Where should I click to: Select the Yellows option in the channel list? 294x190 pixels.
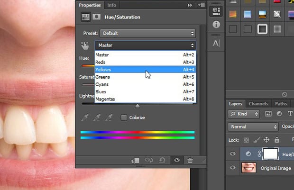click(145, 70)
